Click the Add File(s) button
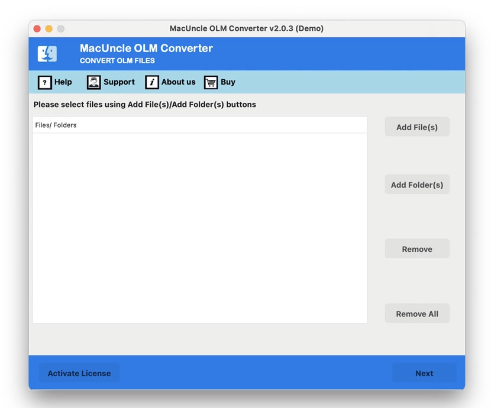 click(x=416, y=127)
